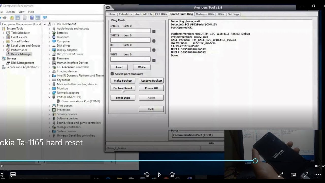This screenshot has width=325, height=183.
Task: Switch to the Calculator tab
Action: [125, 14]
